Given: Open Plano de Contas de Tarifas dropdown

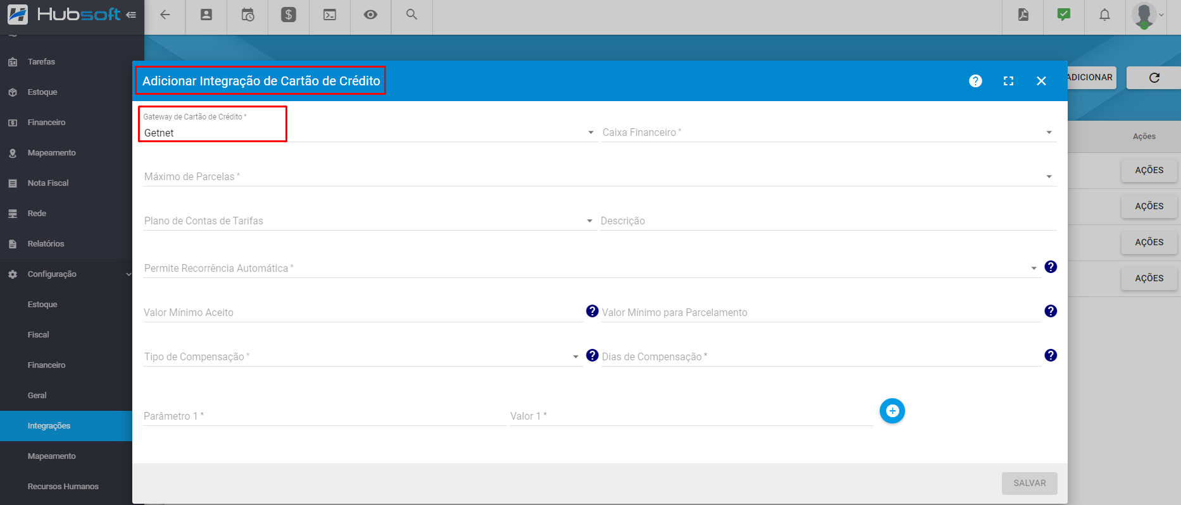Looking at the screenshot, I should 370,221.
